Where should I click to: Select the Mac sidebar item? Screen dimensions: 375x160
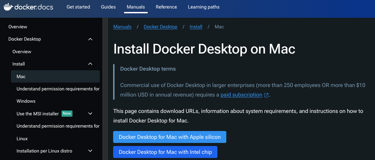pos(55,76)
